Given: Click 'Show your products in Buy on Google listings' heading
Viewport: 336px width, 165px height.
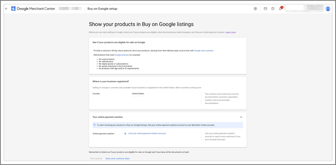Looking at the screenshot, I should (x=141, y=24).
